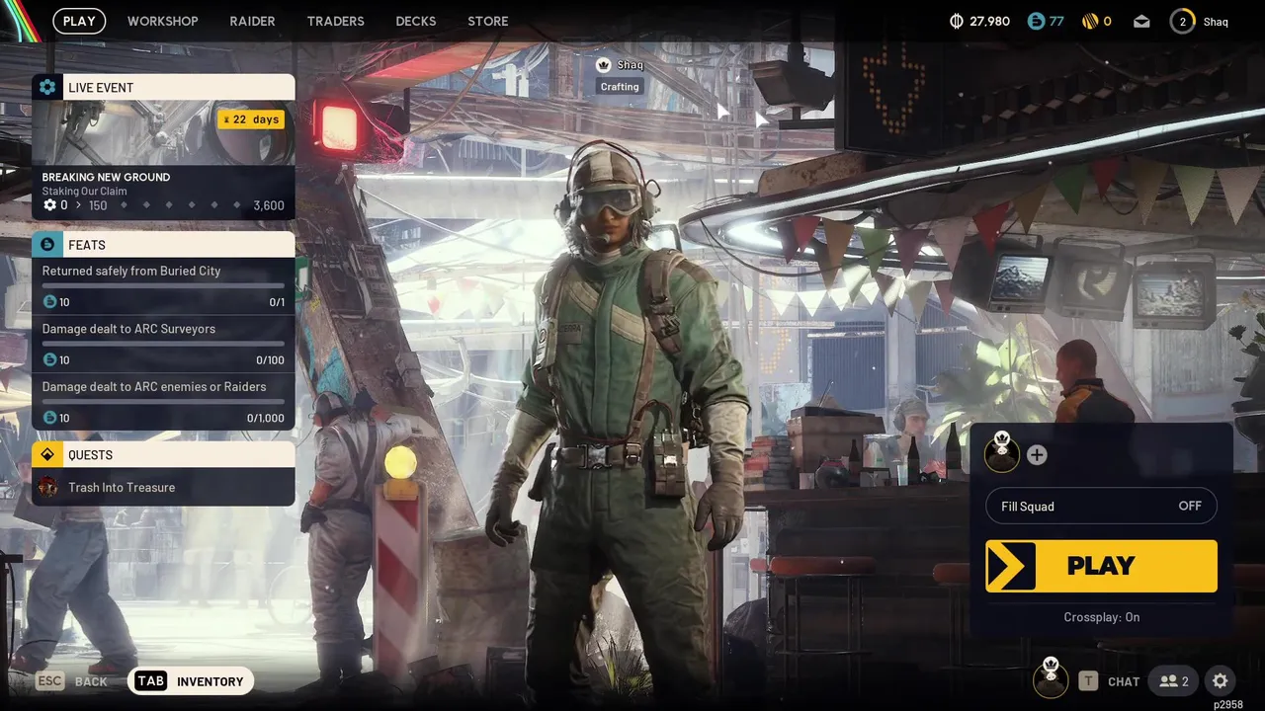Add a squad member with plus icon
The width and height of the screenshot is (1265, 711).
[1037, 454]
